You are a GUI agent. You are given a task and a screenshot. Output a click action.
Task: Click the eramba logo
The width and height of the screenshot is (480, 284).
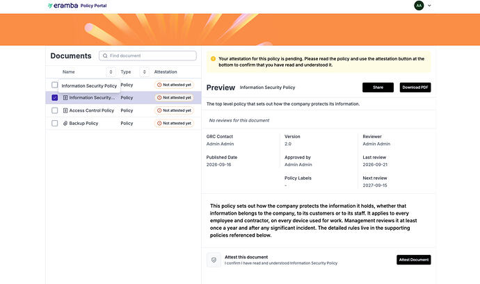pos(63,6)
